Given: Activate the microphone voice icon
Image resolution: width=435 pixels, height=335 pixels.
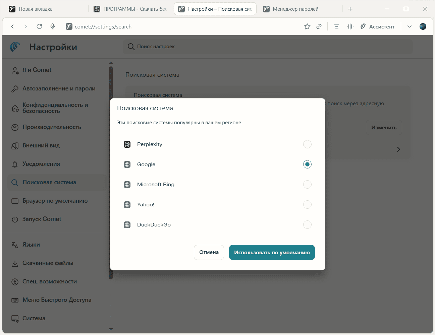Looking at the screenshot, I should pos(53,26).
